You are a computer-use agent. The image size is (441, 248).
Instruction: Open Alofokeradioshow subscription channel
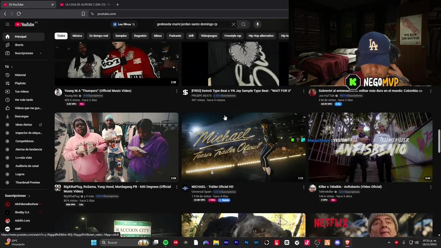[x=23, y=204]
